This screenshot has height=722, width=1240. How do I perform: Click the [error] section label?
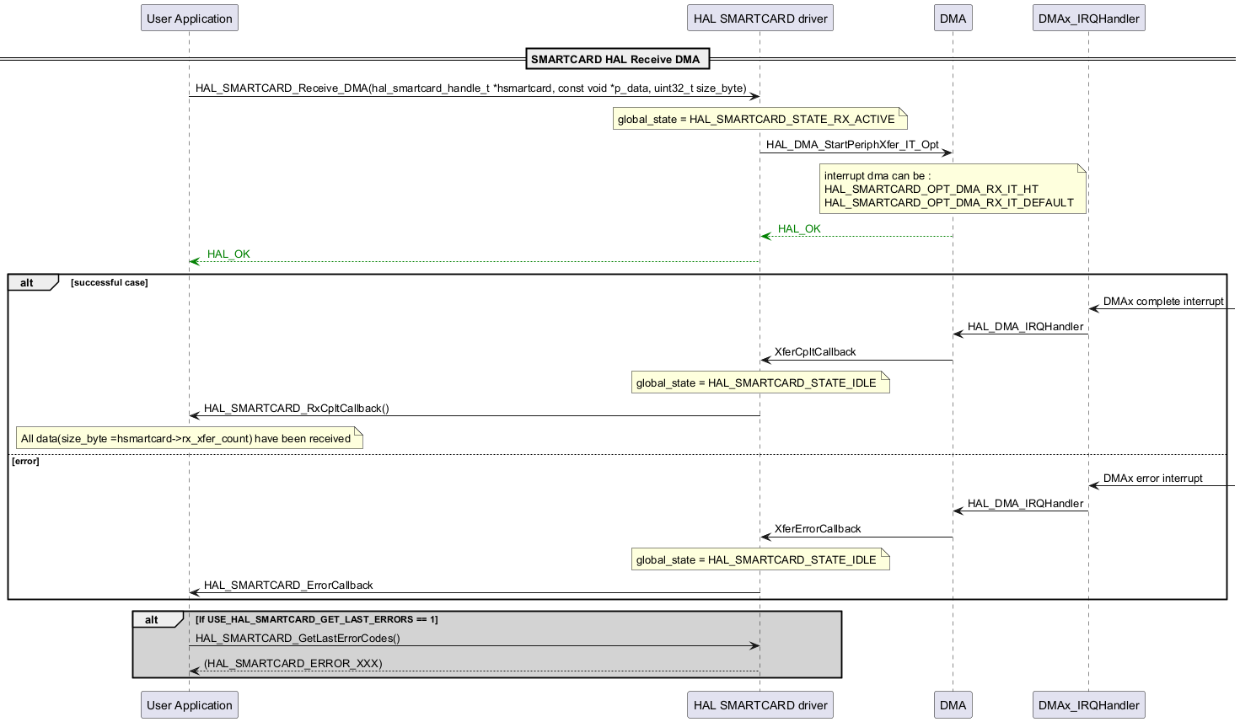pos(25,462)
